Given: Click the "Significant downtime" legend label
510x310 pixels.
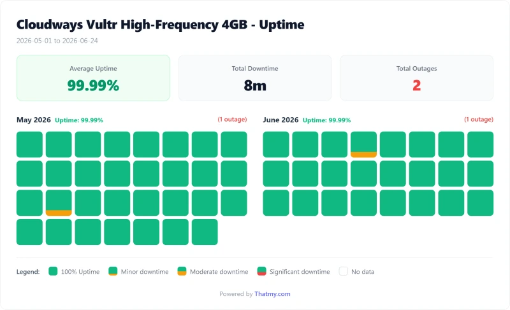Looking at the screenshot, I should tap(300, 272).
